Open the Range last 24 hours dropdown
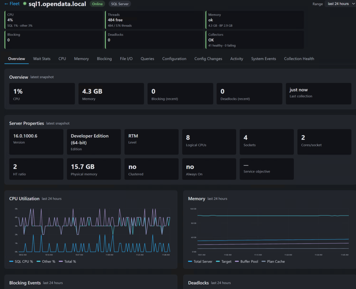Image resolution: width=356 pixels, height=289 pixels. 340,4
